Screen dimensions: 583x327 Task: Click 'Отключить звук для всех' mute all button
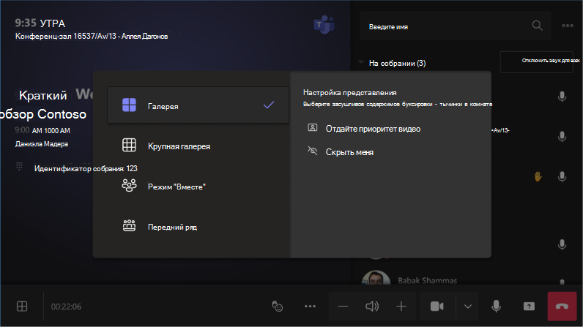point(537,61)
